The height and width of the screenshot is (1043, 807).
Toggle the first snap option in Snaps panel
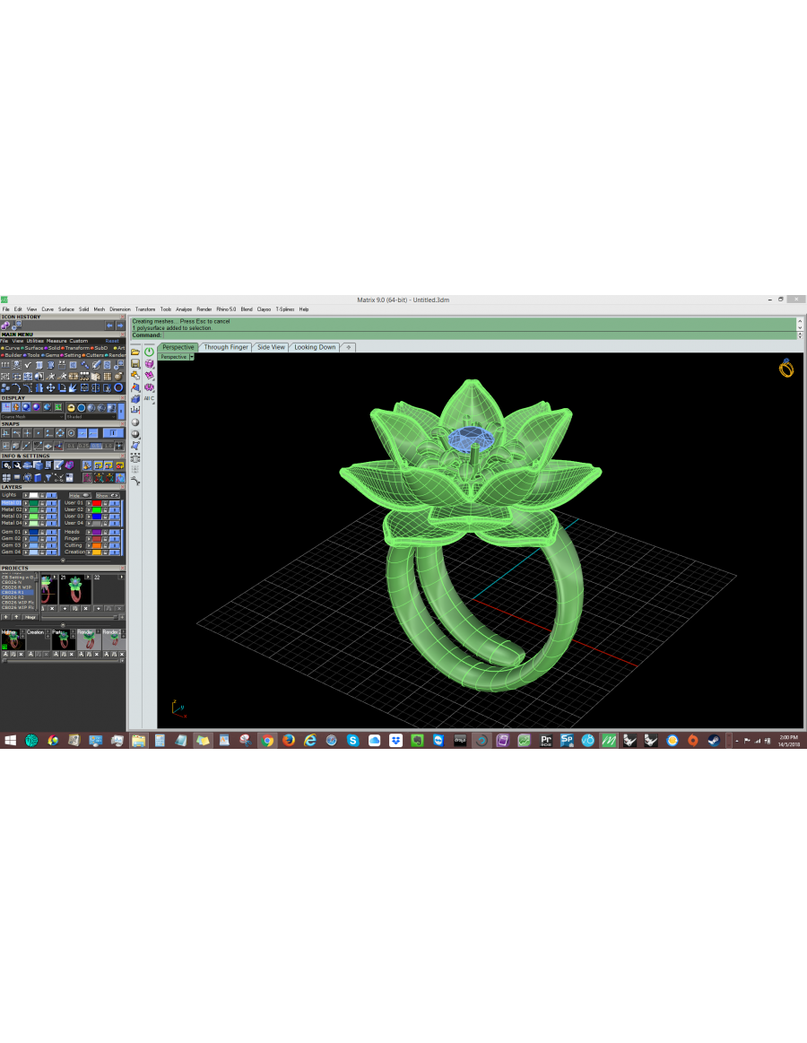click(x=5, y=433)
